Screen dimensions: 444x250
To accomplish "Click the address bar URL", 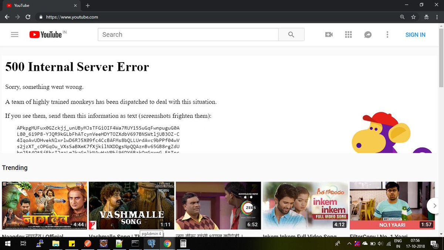I will coord(72,17).
